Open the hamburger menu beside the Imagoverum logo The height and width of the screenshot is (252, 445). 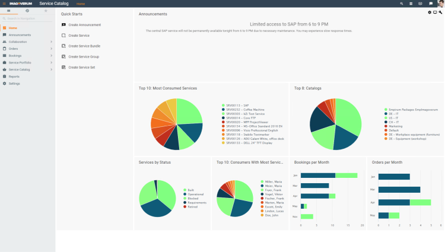[3, 4]
